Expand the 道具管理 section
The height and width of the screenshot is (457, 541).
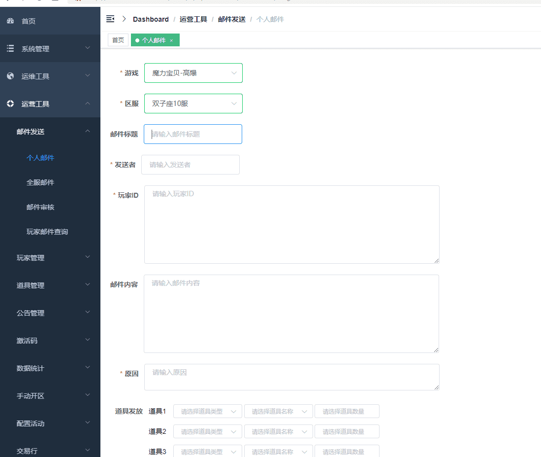click(49, 285)
